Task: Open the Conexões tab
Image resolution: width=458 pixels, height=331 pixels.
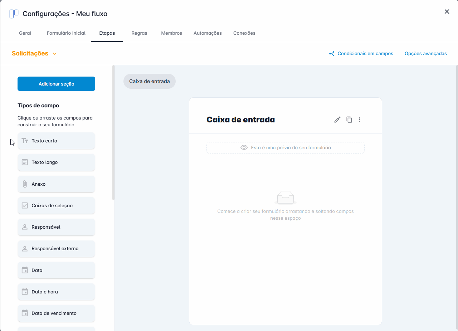Action: coord(244,33)
